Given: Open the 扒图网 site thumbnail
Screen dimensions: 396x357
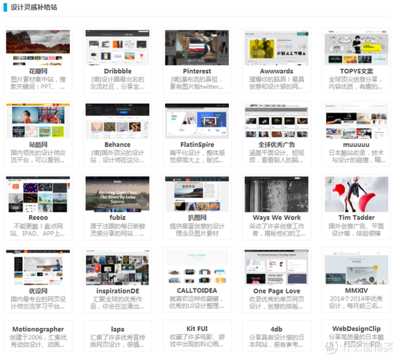Looking at the screenshot, I should 197,194.
